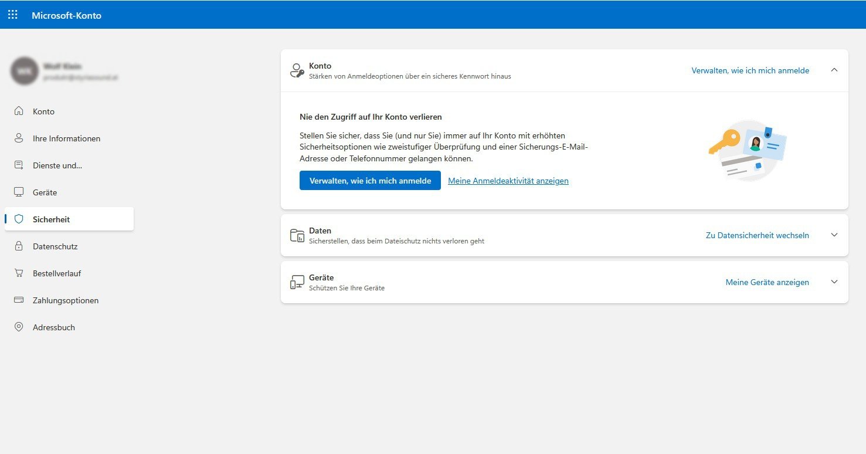Click the Geräte card heading text

321,277
